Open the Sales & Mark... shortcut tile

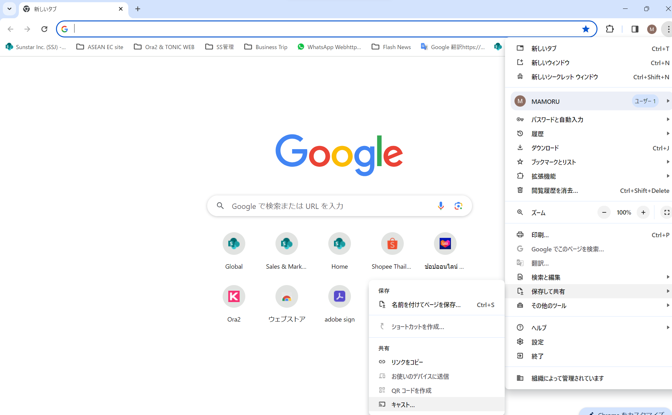click(x=287, y=251)
